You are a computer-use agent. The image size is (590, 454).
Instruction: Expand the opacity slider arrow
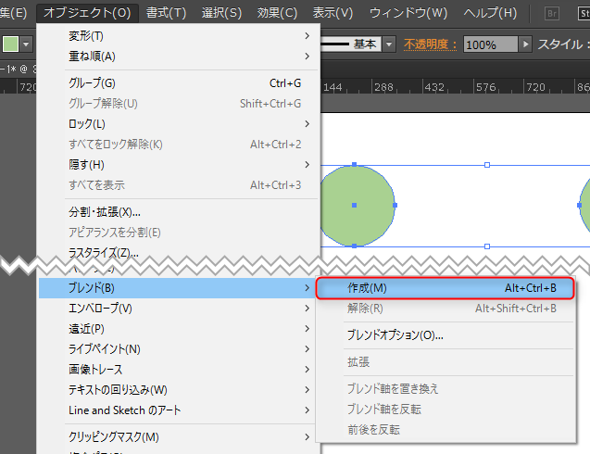[x=526, y=44]
